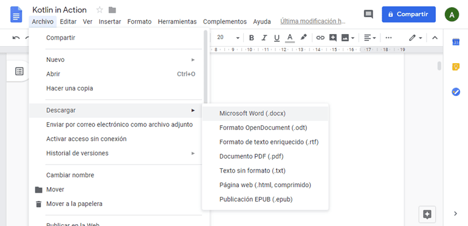Open the Insertar menu

pos(110,21)
